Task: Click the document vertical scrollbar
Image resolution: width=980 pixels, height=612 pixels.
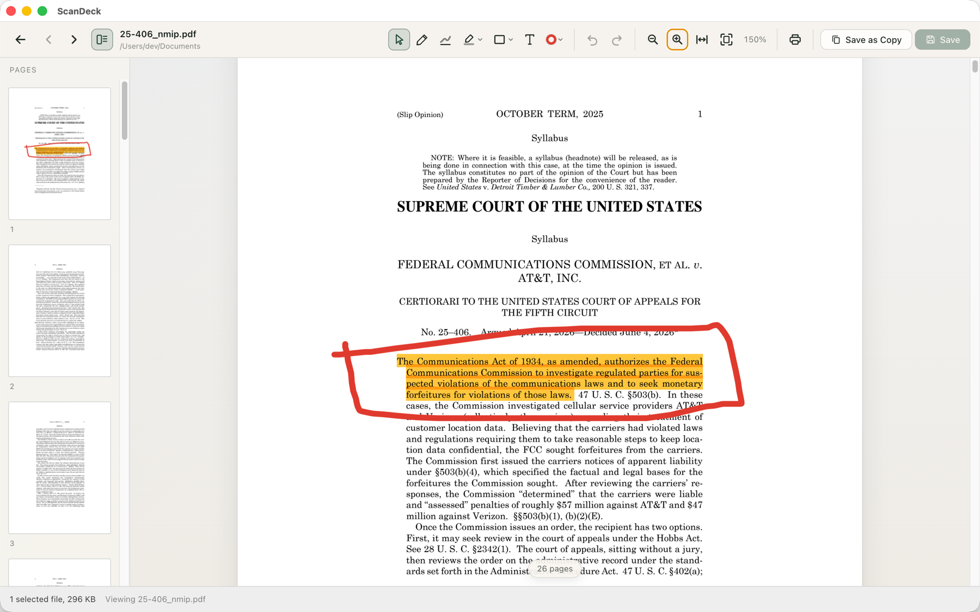Action: pos(975,66)
